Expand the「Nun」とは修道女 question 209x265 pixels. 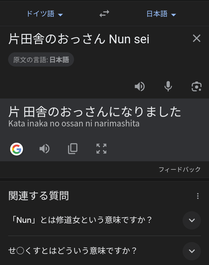[x=192, y=220]
